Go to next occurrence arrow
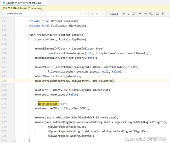 [x=129, y=14]
